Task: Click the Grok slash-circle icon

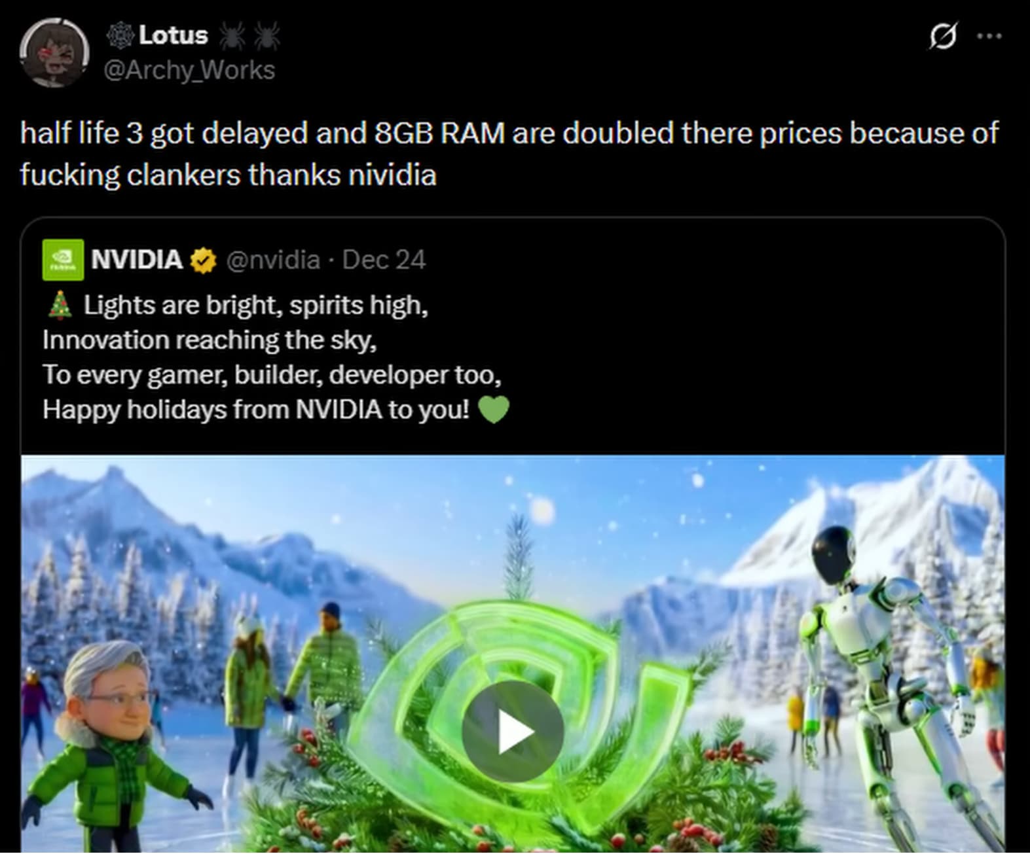Action: [943, 36]
